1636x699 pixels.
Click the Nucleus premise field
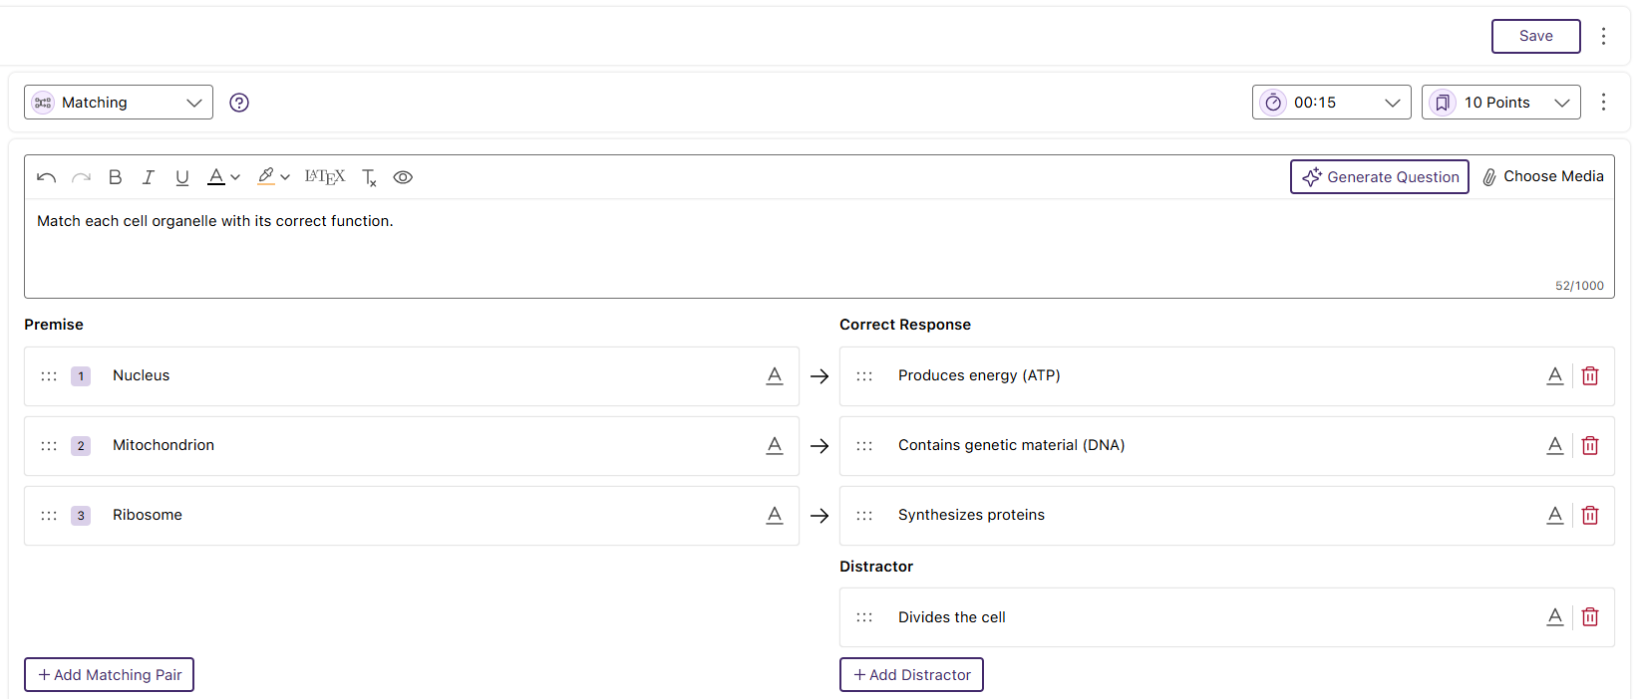412,376
